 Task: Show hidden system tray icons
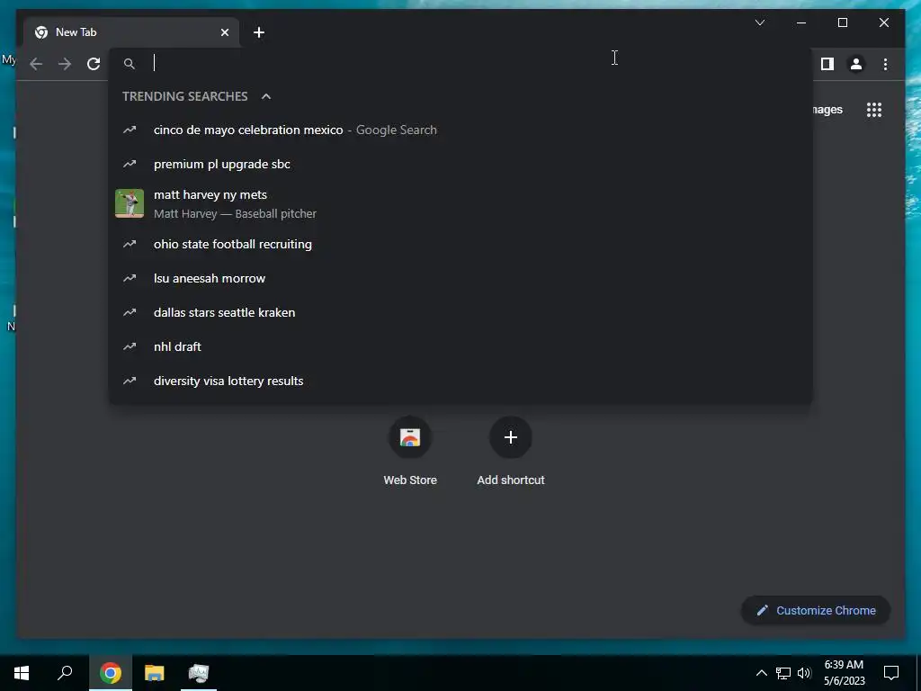click(x=761, y=673)
